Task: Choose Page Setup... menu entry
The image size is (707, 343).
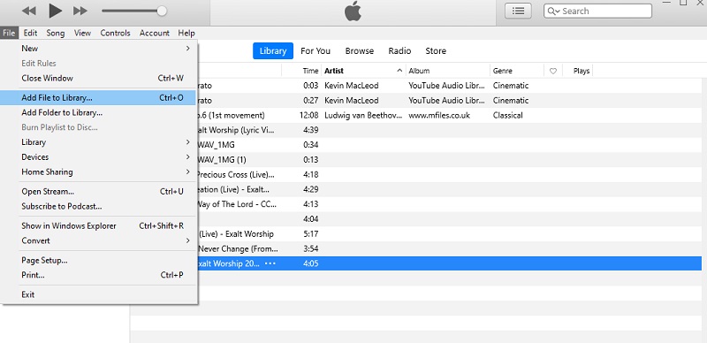Action: [x=98, y=261]
